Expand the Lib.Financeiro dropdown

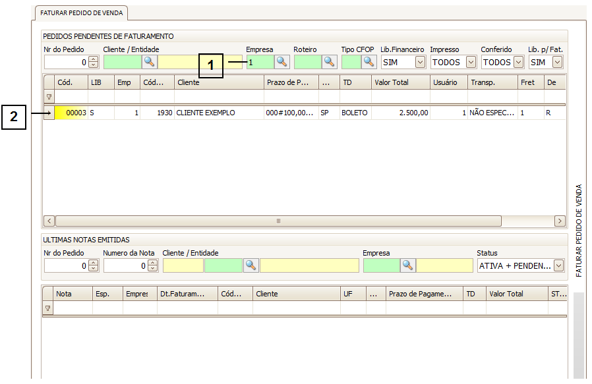click(420, 62)
